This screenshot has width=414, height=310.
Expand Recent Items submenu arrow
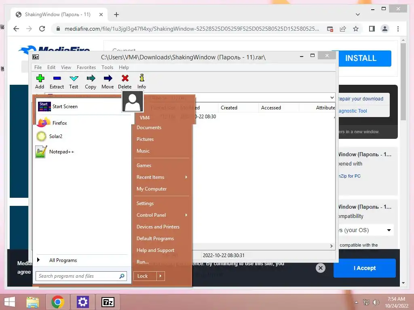pyautogui.click(x=186, y=177)
